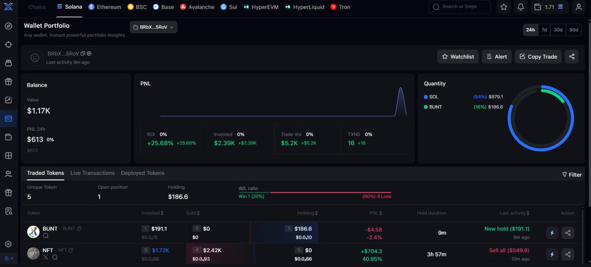This screenshot has width=591, height=267.
Task: Click quick trade lightning icon for BUNT
Action: point(552,233)
